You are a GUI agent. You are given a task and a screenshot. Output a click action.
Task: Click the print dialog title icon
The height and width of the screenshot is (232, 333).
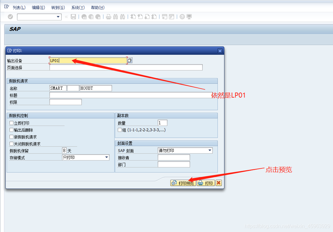[x=10, y=51]
